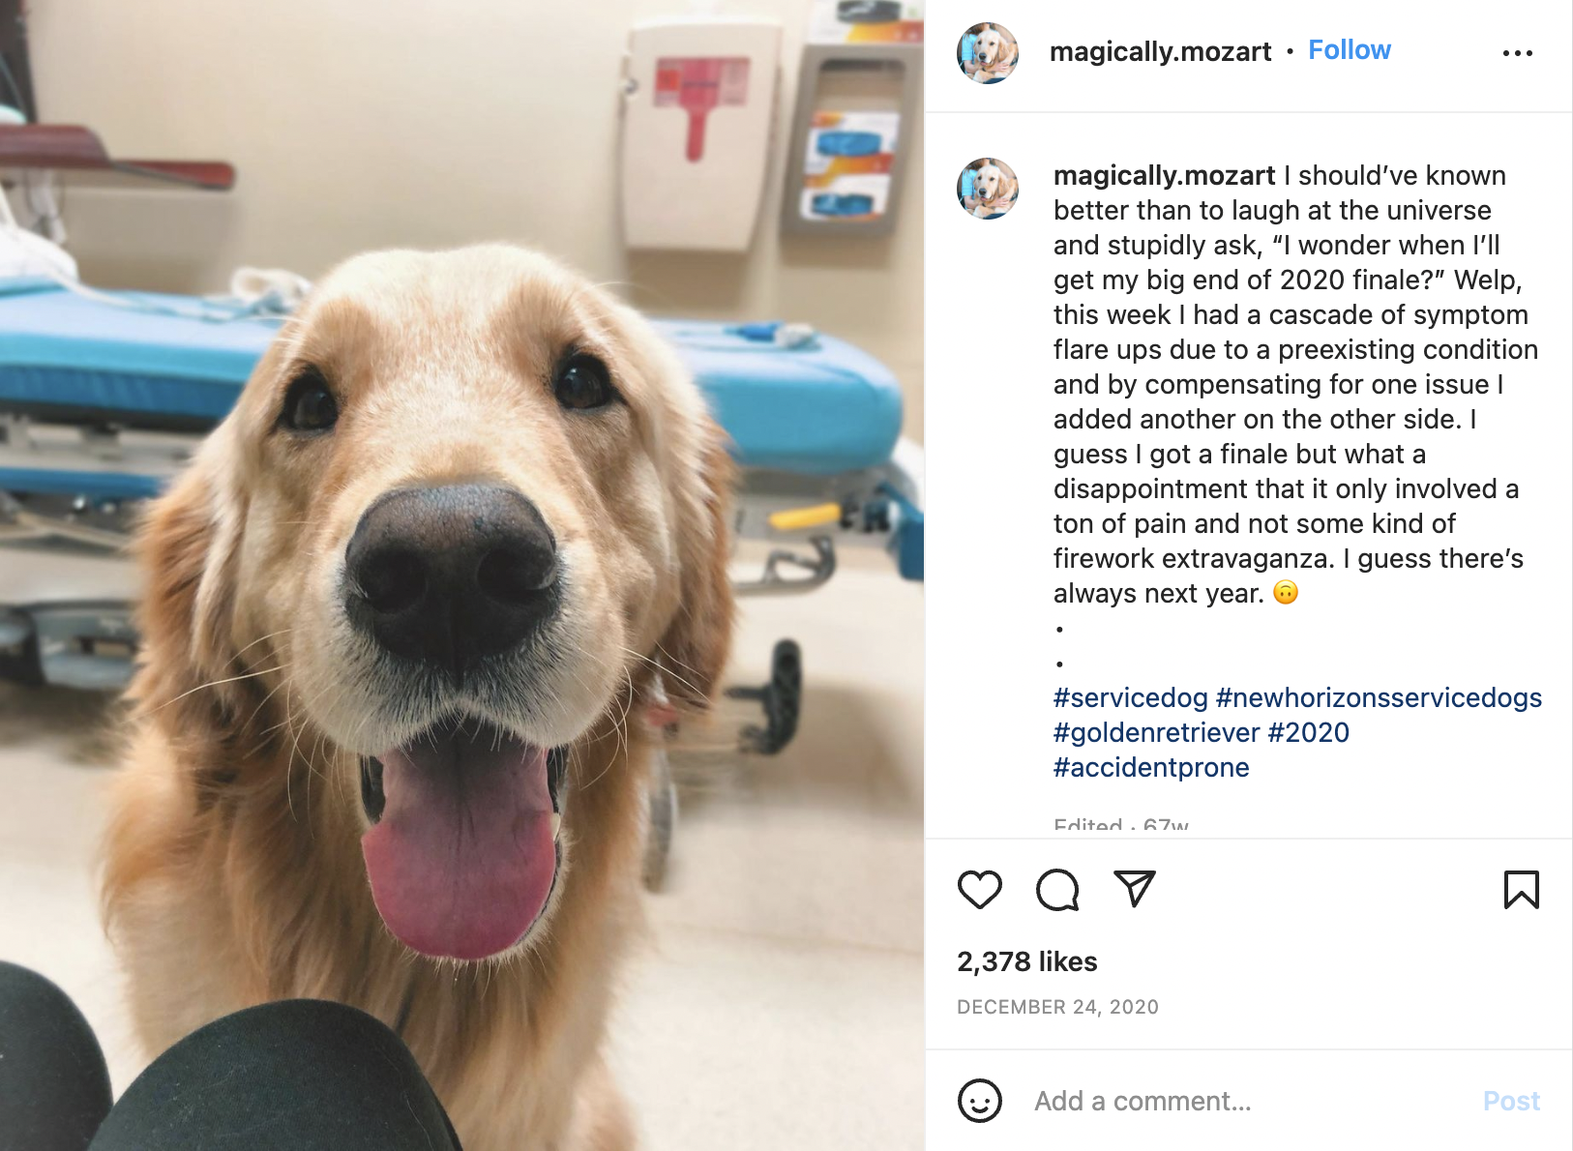Like the post with the heart icon
The image size is (1573, 1151).
[979, 890]
